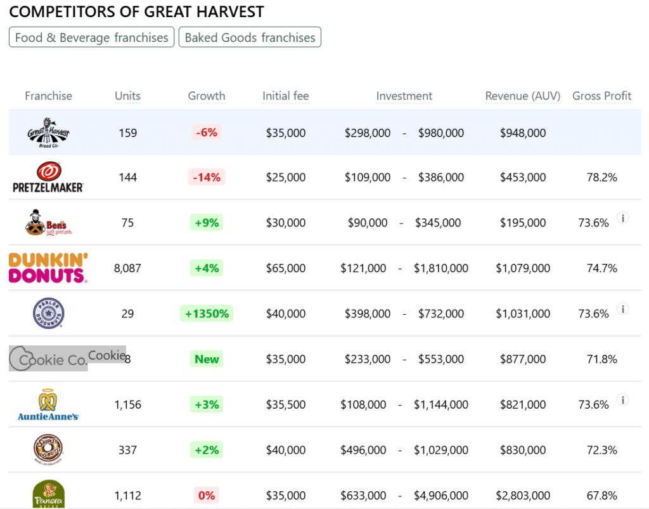Click the $4,906,000 investment maximum
Image resolution: width=649 pixels, height=509 pixels.
pos(441,495)
